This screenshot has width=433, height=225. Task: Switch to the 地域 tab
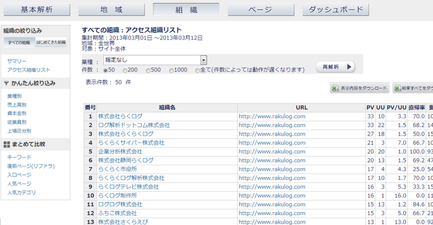tap(111, 10)
